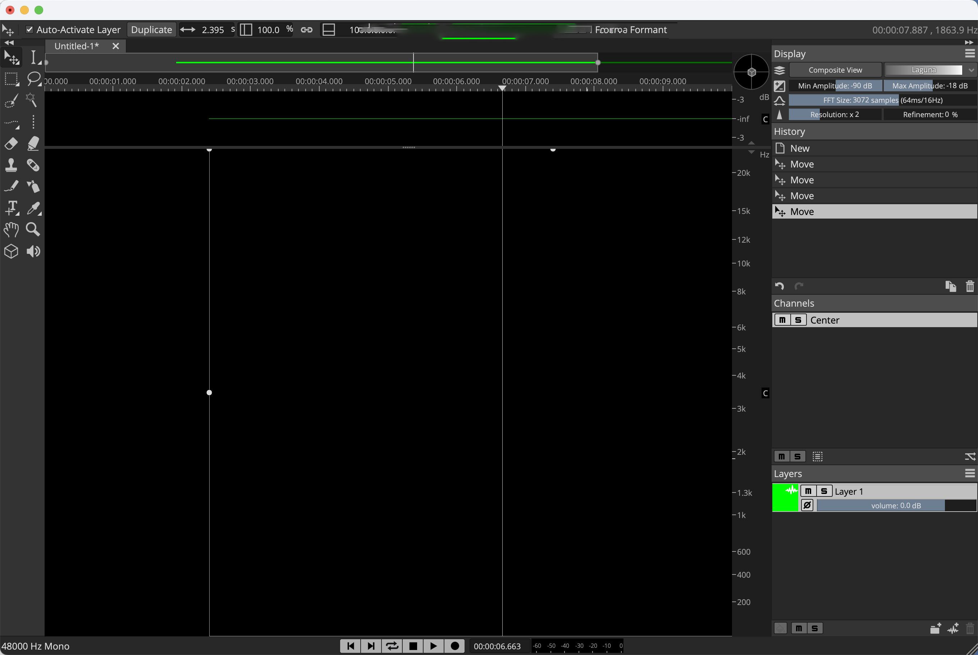Click the Duplicate button
978x655 pixels.
click(151, 30)
